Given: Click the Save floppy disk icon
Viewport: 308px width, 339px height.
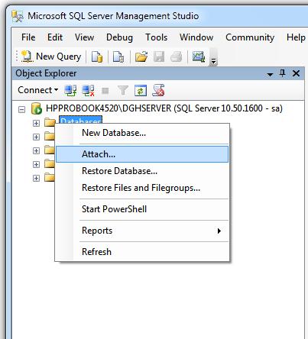Looking at the screenshot, I should pyautogui.click(x=159, y=56).
